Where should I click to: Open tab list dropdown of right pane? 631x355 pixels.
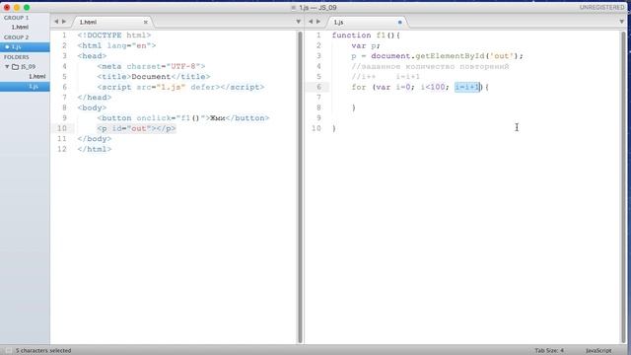point(622,22)
